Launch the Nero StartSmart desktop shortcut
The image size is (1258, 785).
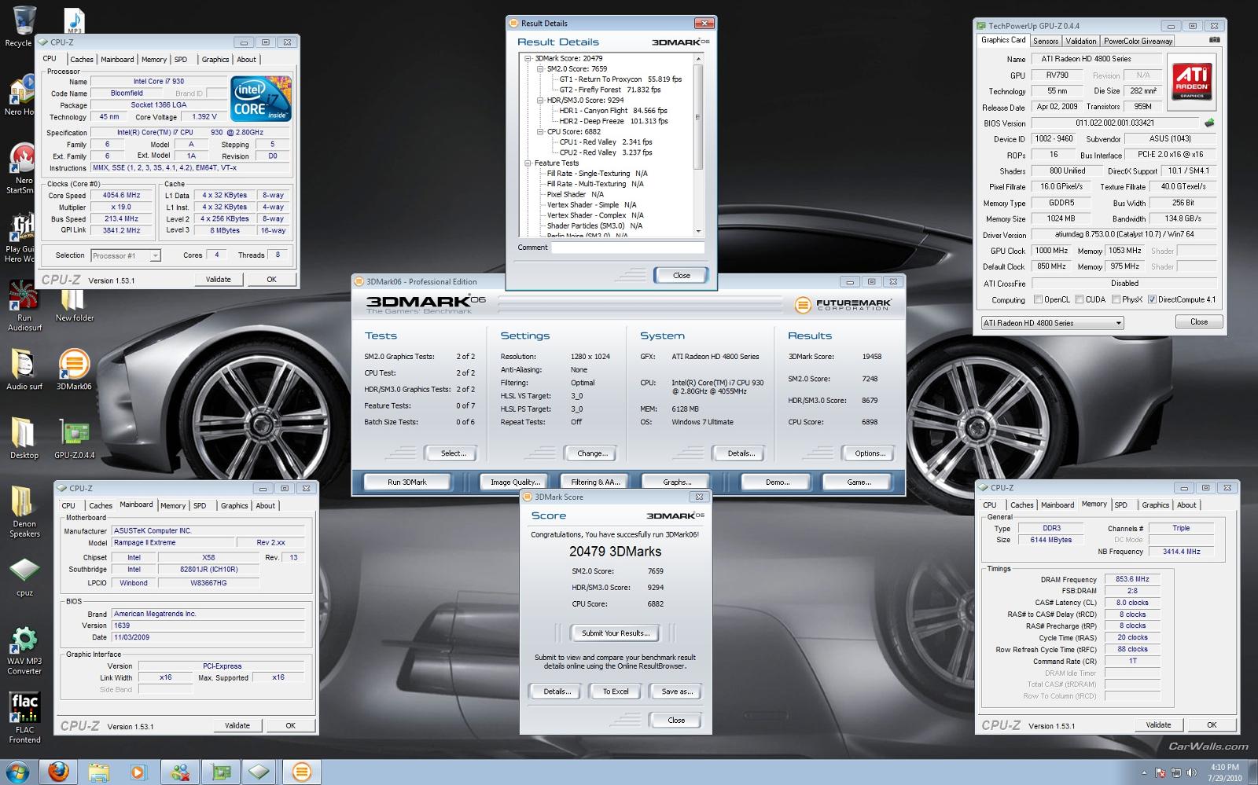coord(22,167)
